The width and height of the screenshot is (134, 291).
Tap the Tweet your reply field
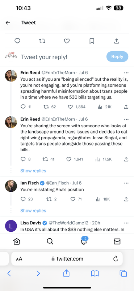tap(44, 57)
